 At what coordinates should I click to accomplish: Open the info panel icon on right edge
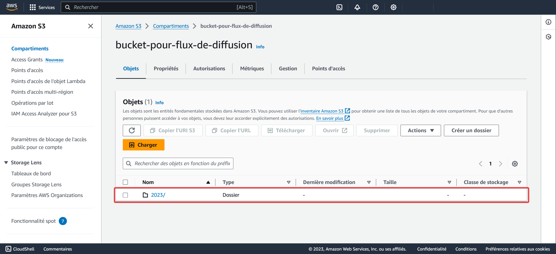(548, 22)
